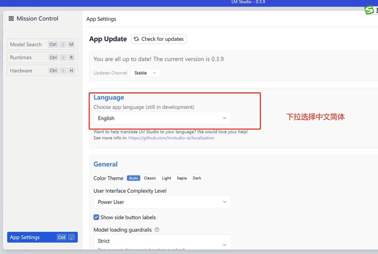Viewport: 378px width, 254px height.
Task: Select Auto color theme
Action: coord(134,178)
